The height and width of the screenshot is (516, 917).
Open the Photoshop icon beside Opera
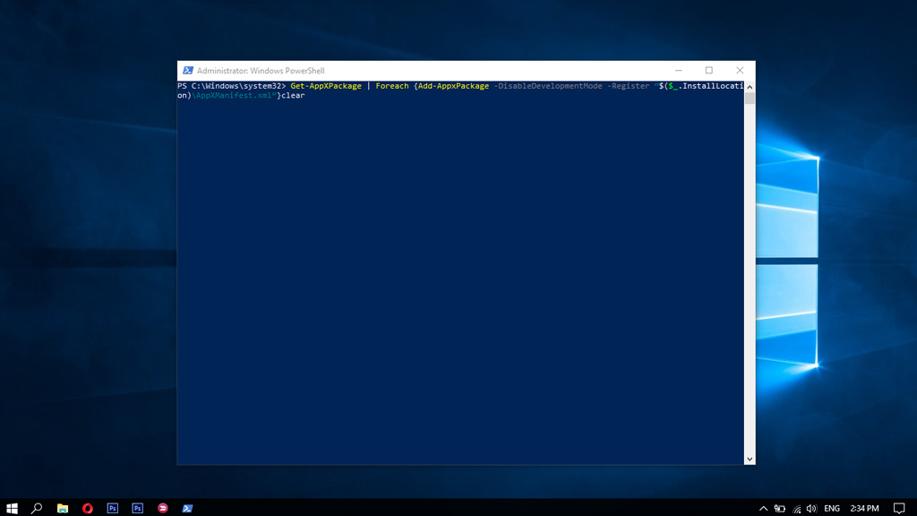pos(113,508)
